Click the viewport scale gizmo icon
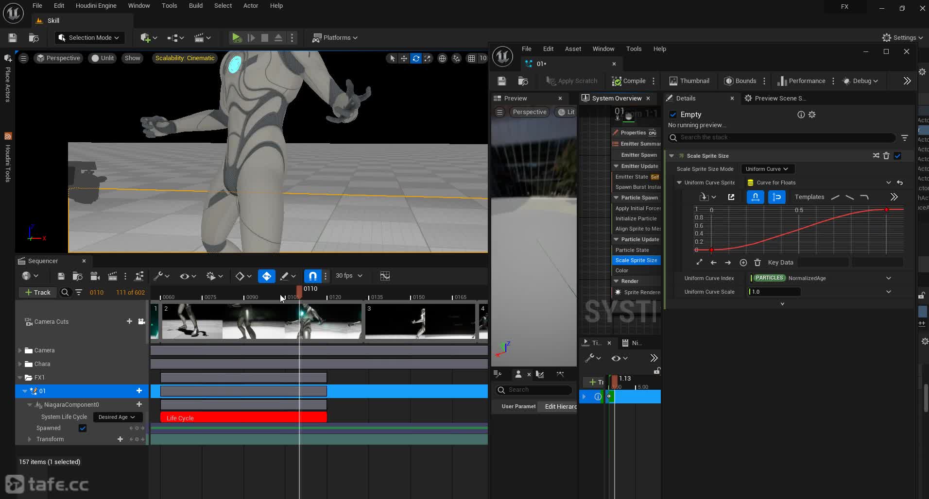 tap(428, 58)
